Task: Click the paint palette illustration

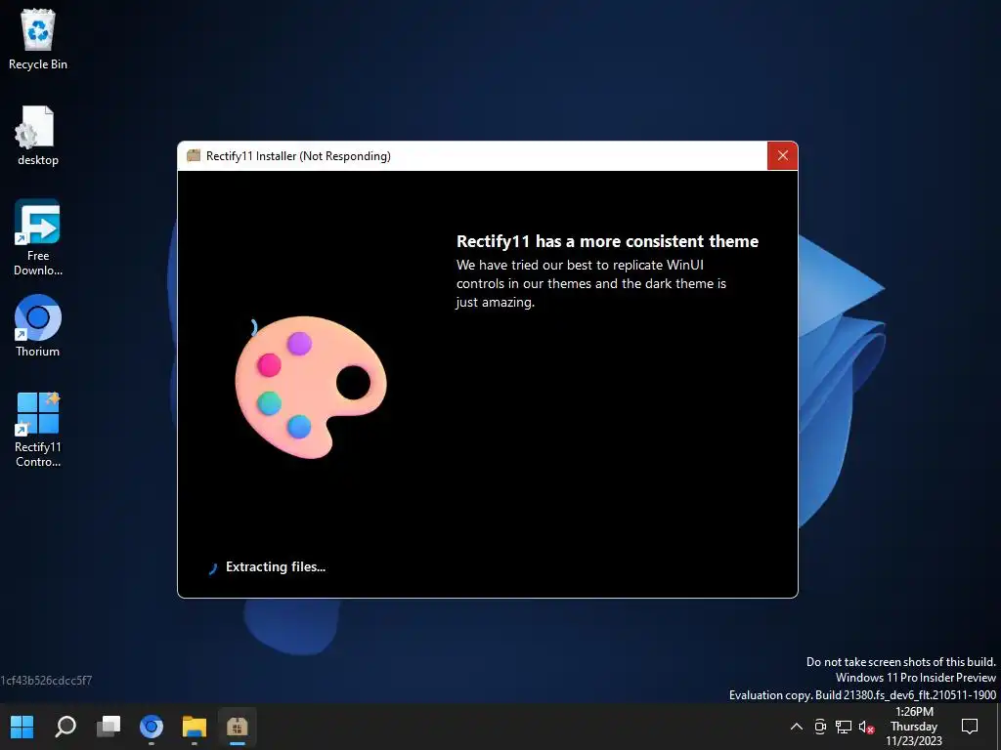Action: pyautogui.click(x=310, y=387)
